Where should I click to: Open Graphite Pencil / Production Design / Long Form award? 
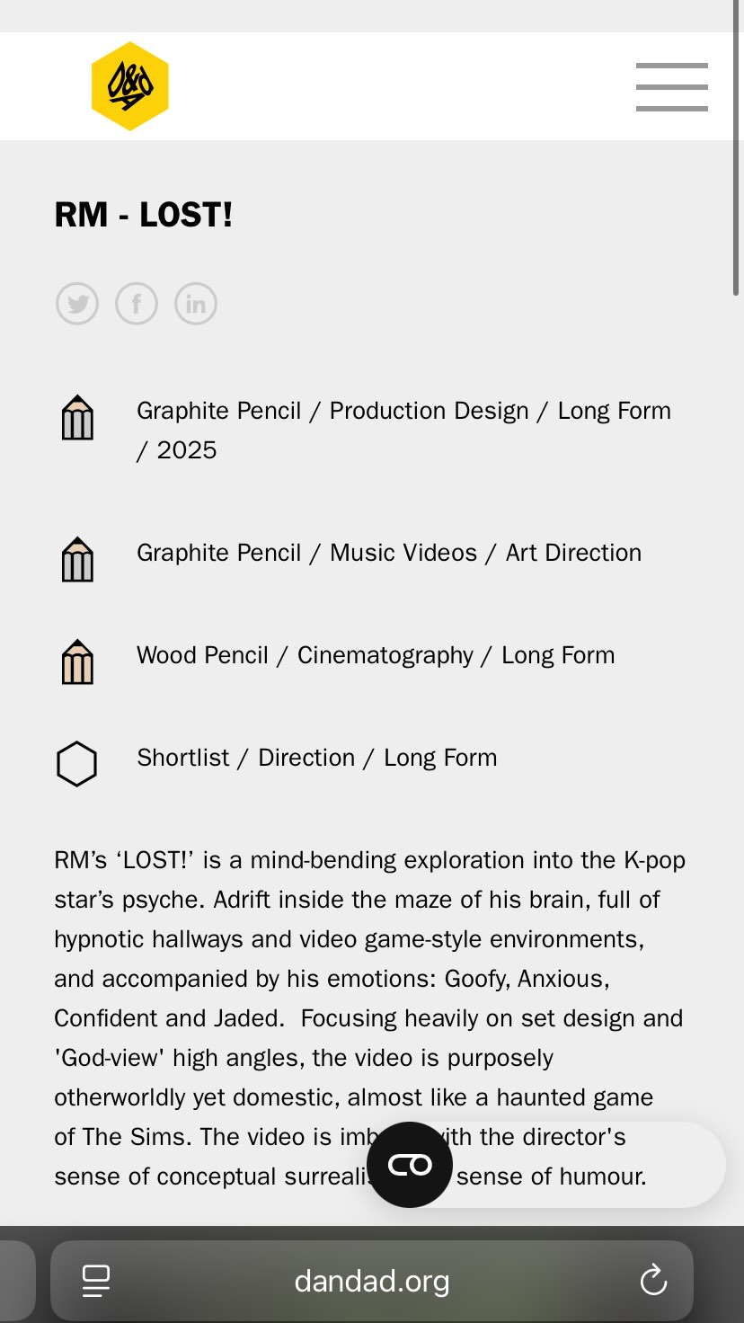[x=403, y=412]
